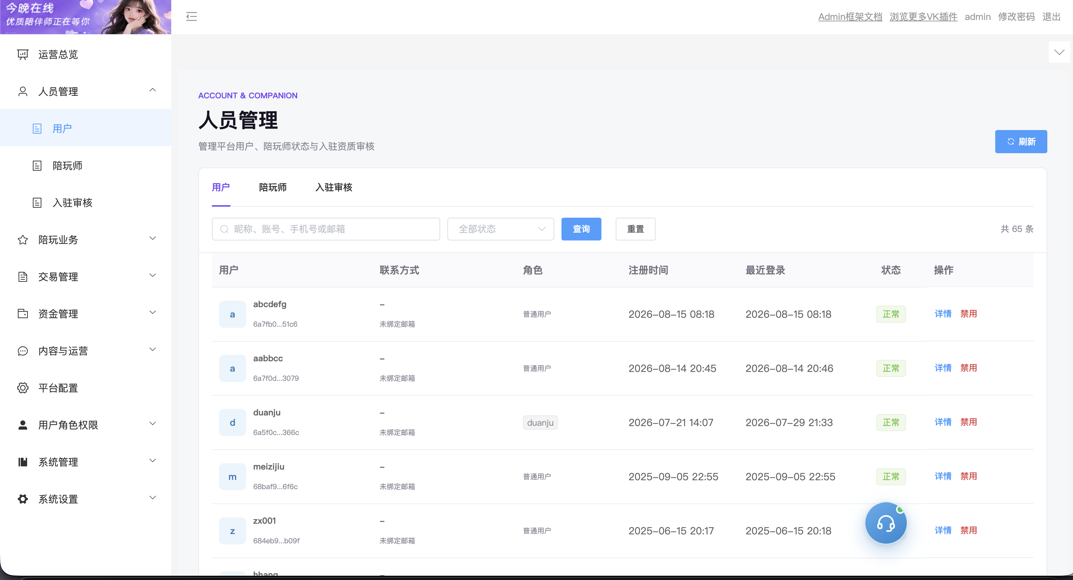Open 平台配置 in the sidebar

click(85, 388)
